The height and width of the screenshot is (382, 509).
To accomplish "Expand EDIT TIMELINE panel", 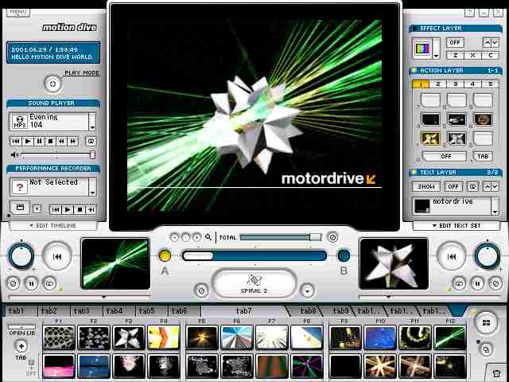I will click(53, 225).
